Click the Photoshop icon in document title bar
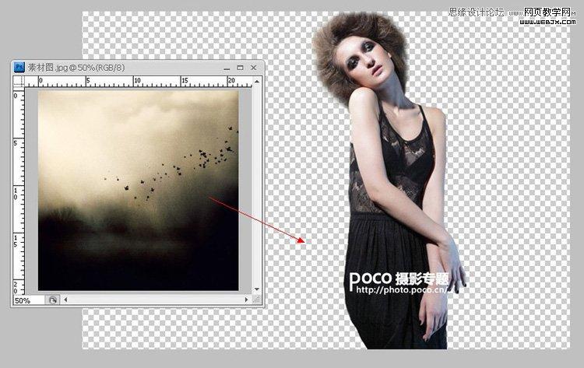The width and height of the screenshot is (584, 368). click(x=19, y=68)
